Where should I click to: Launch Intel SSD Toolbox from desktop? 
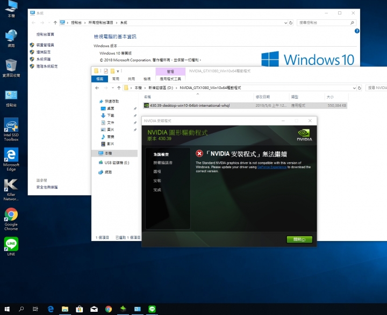[x=11, y=129]
